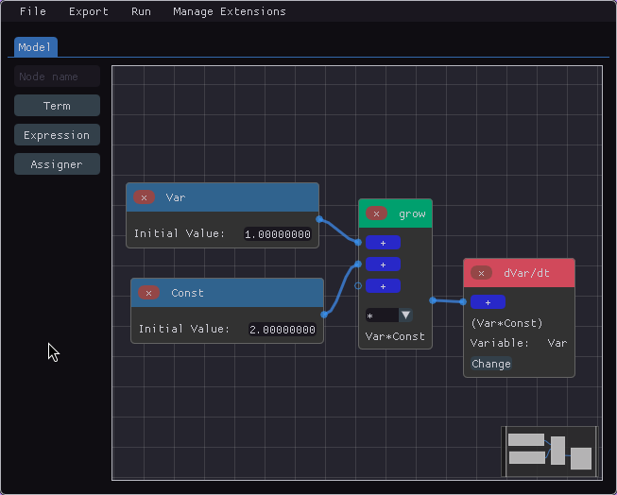Click the Var Initial Value field
This screenshot has width=617, height=495.
tap(278, 234)
